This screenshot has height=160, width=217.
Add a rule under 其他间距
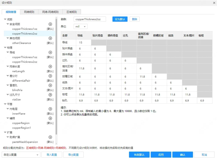[50, 38]
